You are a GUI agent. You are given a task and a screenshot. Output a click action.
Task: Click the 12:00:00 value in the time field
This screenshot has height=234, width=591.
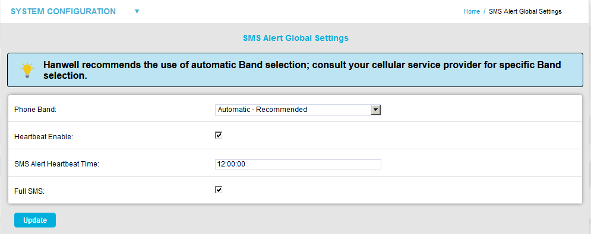[231, 165]
